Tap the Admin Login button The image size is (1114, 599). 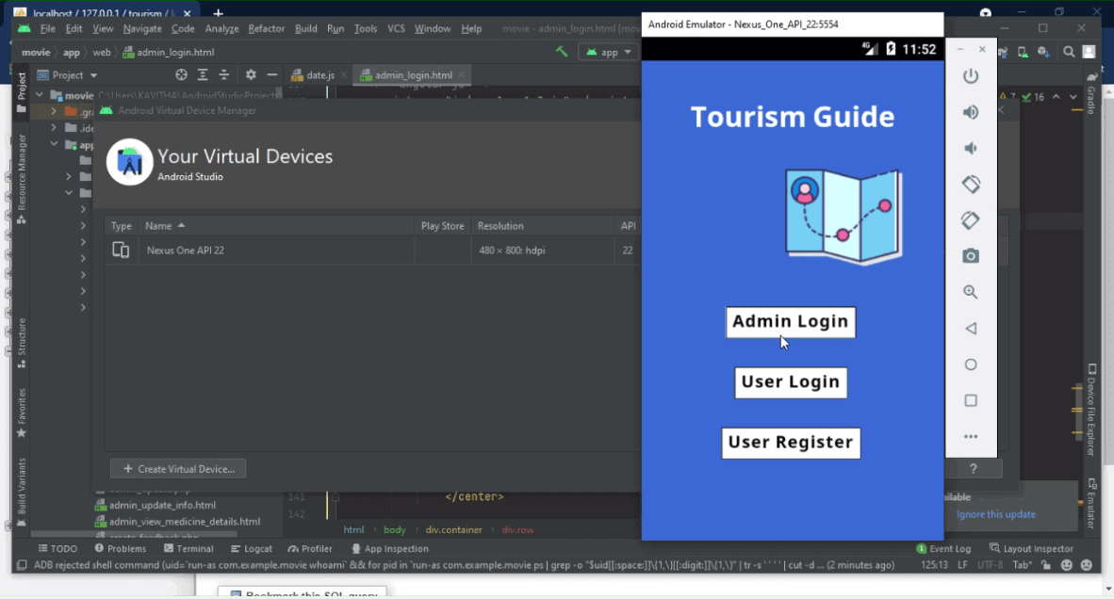[790, 322]
